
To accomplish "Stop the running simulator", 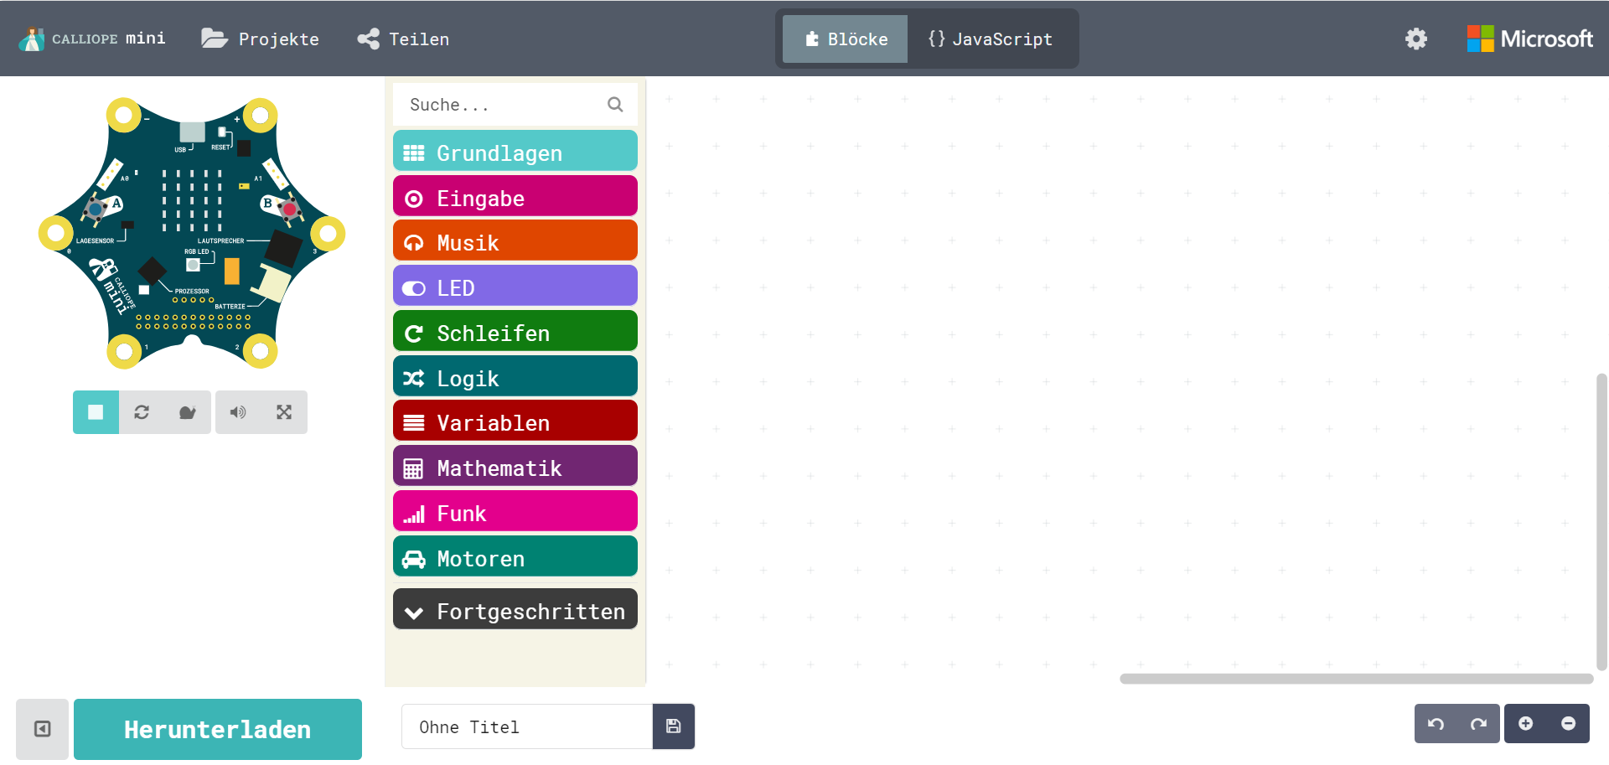I will 96,412.
